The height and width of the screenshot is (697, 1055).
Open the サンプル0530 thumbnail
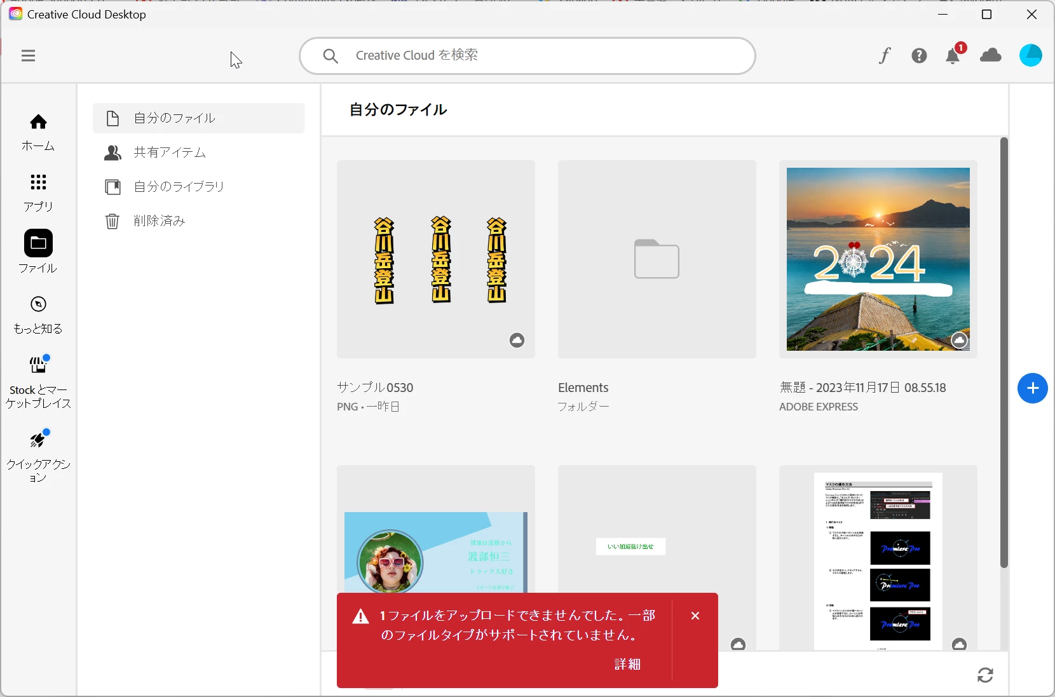[436, 259]
